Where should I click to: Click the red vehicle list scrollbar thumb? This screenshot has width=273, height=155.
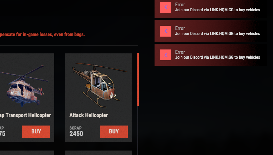pyautogui.click(x=138, y=79)
